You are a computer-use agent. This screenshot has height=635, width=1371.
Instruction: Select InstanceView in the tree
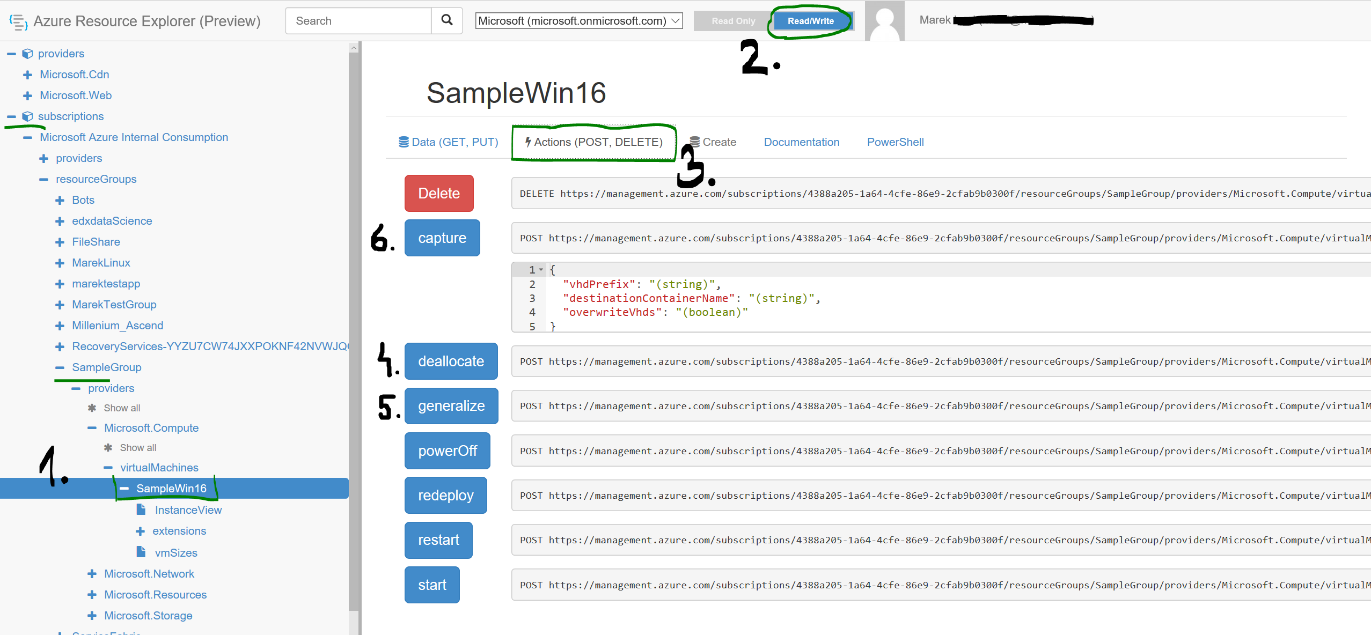(x=188, y=510)
